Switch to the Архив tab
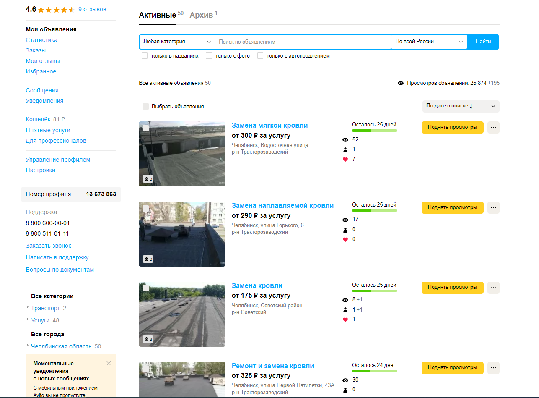 pyautogui.click(x=201, y=15)
